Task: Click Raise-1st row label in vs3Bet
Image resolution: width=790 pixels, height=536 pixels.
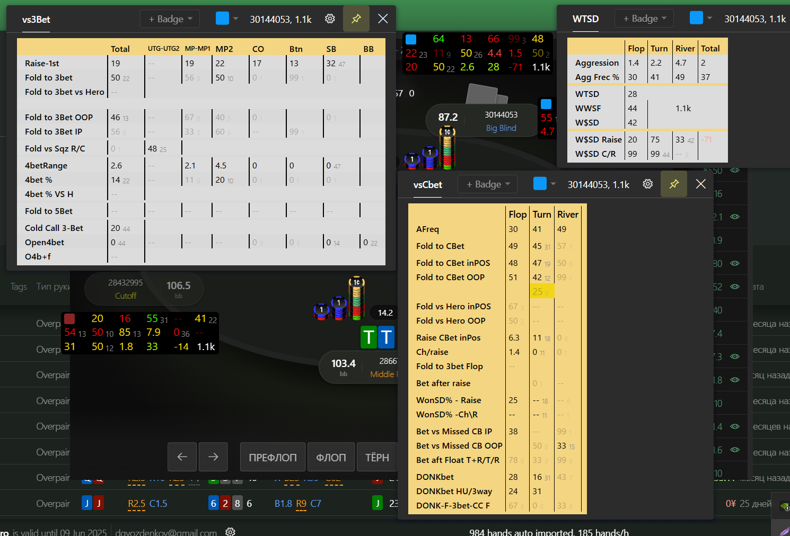Action: (x=42, y=63)
